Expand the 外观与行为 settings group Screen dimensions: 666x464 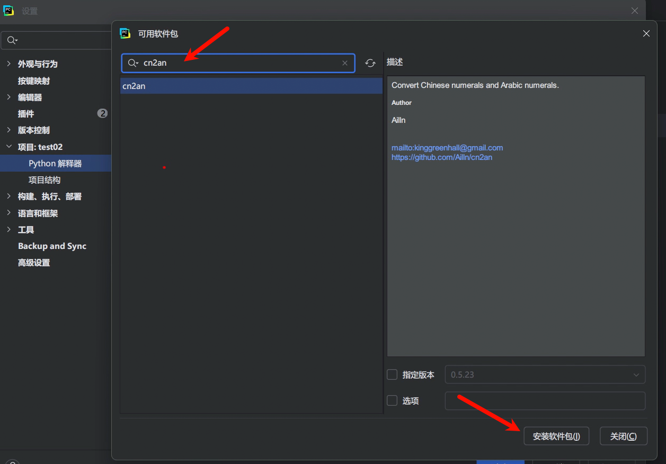tap(8, 64)
